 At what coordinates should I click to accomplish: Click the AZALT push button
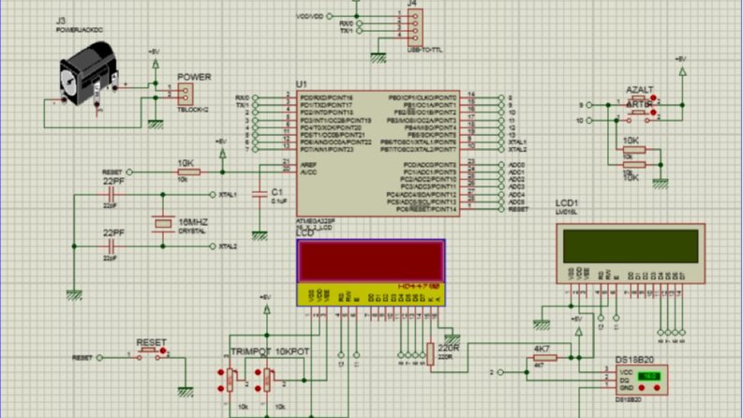click(x=639, y=99)
